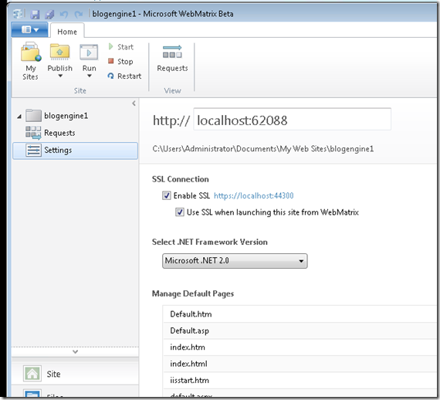Open the My Sites folder icon
The image size is (440, 400).
31,52
